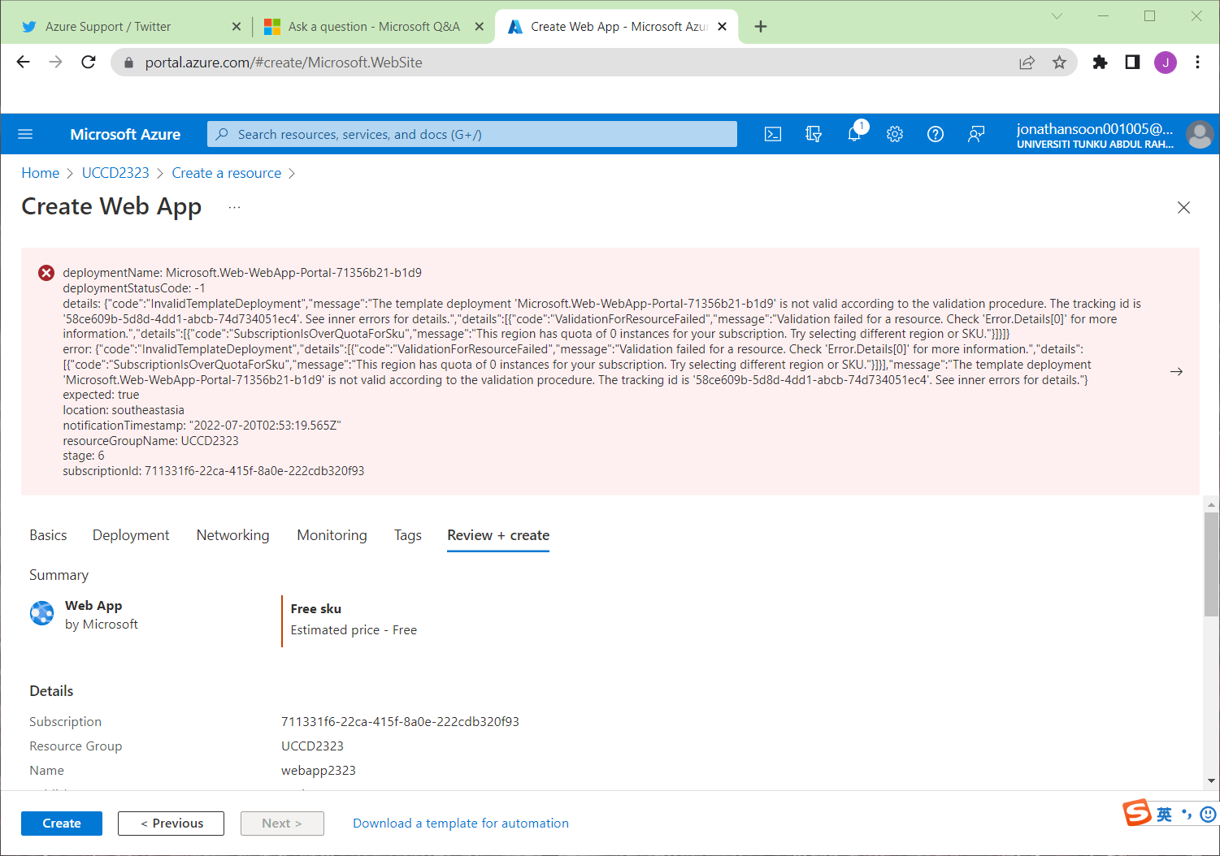Open the Help pane
Image resolution: width=1220 pixels, height=856 pixels.
pyautogui.click(x=935, y=134)
